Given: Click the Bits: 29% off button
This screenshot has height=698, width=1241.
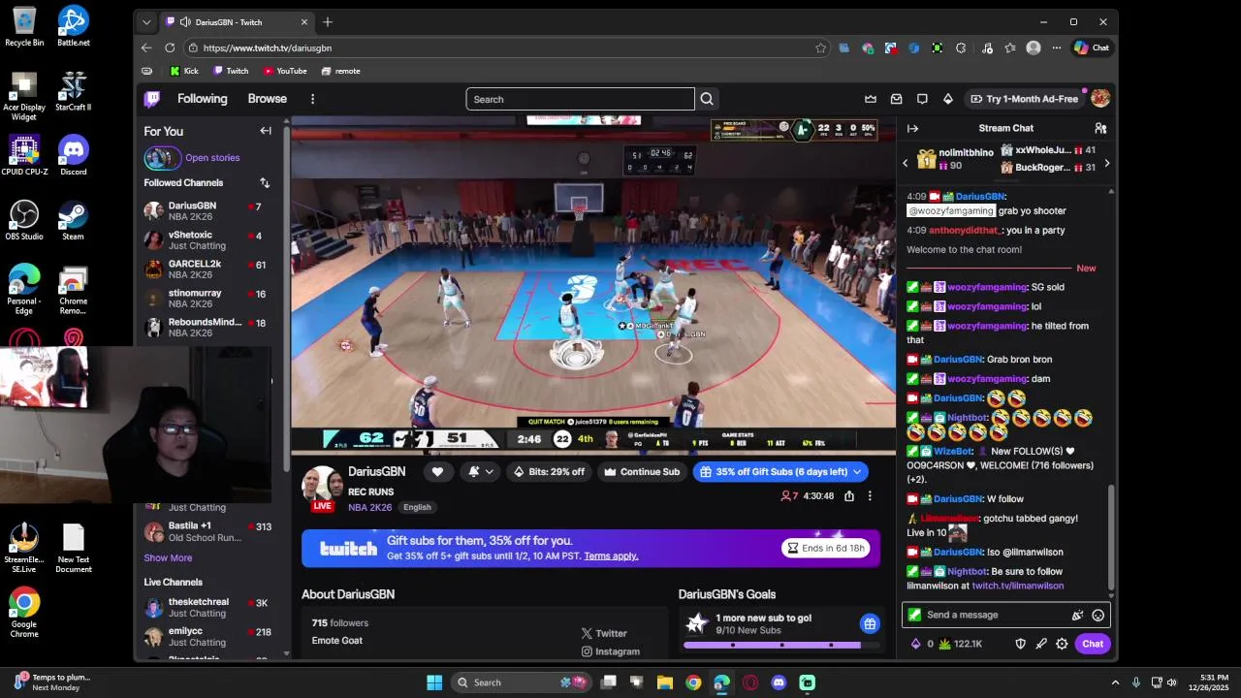Looking at the screenshot, I should pos(550,472).
